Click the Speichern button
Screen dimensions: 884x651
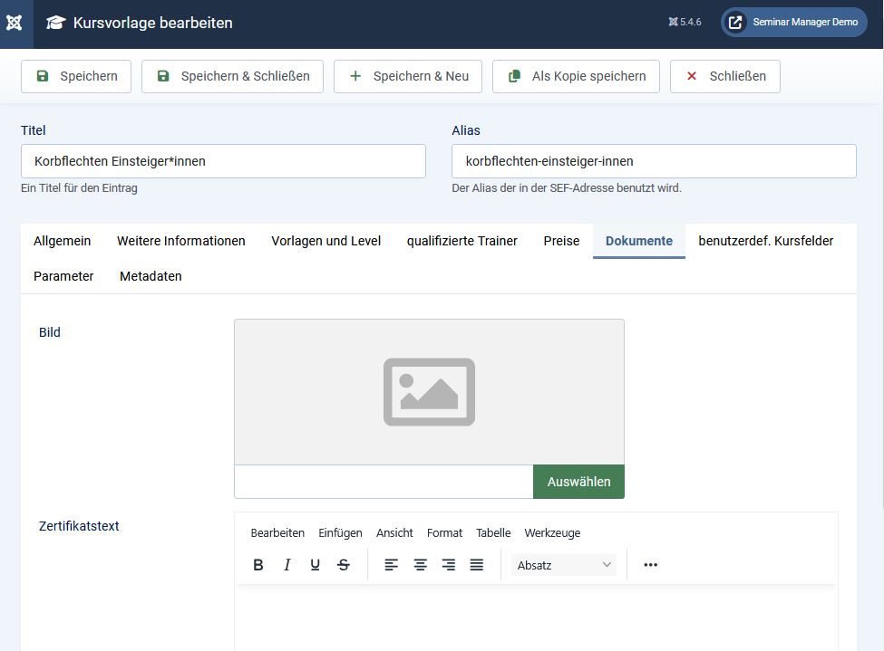(76, 76)
